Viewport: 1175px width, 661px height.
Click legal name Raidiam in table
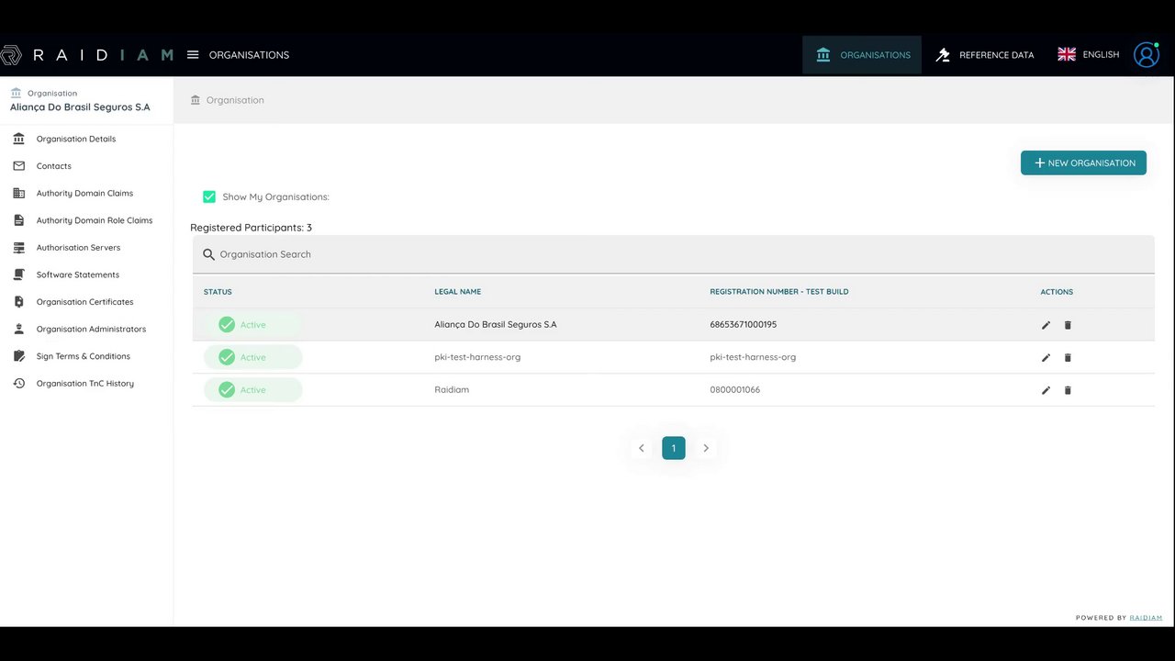[452, 390]
